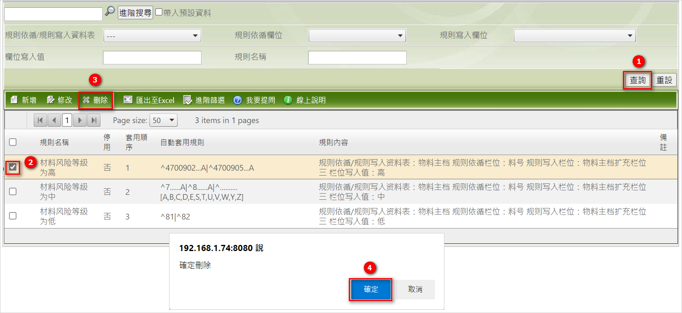Open 規則依循/規則寫入資料表 dropdown

(x=152, y=36)
